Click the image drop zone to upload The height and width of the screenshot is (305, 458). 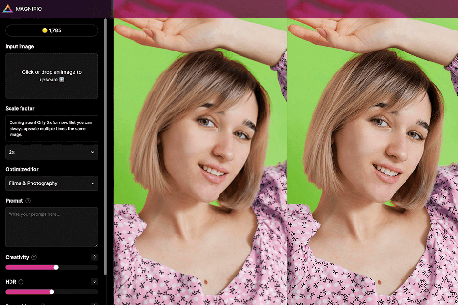(52, 76)
